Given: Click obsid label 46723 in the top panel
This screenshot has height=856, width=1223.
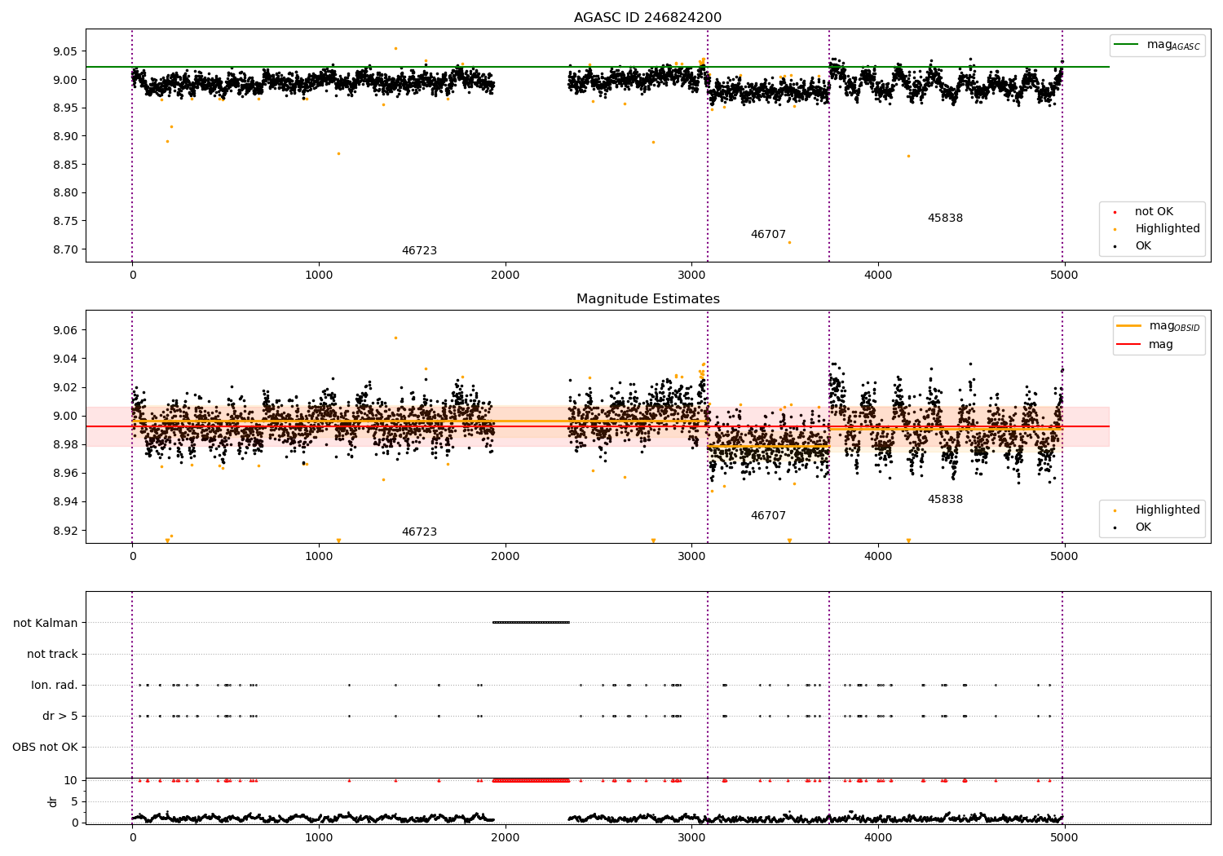Looking at the screenshot, I should [419, 251].
